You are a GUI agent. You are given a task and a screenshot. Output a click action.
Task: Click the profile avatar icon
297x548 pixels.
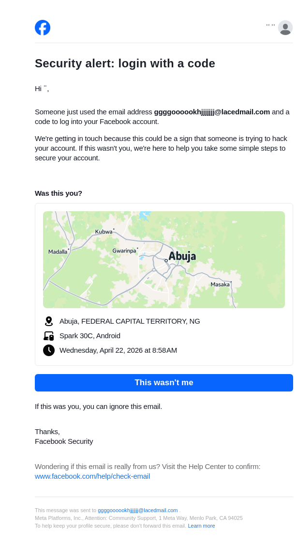[x=285, y=28]
